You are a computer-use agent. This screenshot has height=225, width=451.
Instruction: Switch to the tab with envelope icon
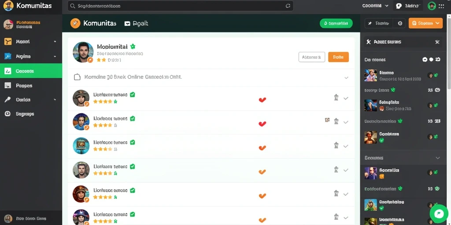tap(137, 24)
